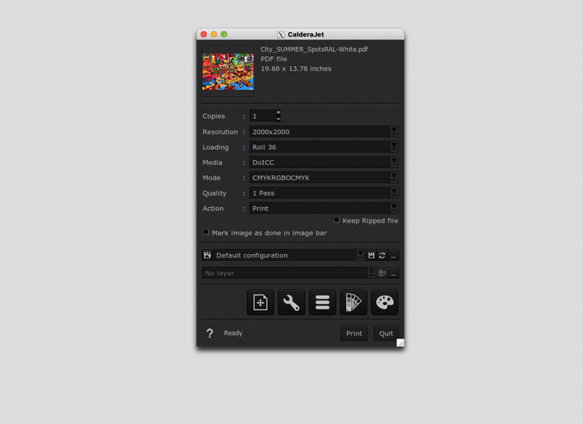This screenshot has height=424, width=583.
Task: Check Mark image as done in image bar
Action: 206,232
